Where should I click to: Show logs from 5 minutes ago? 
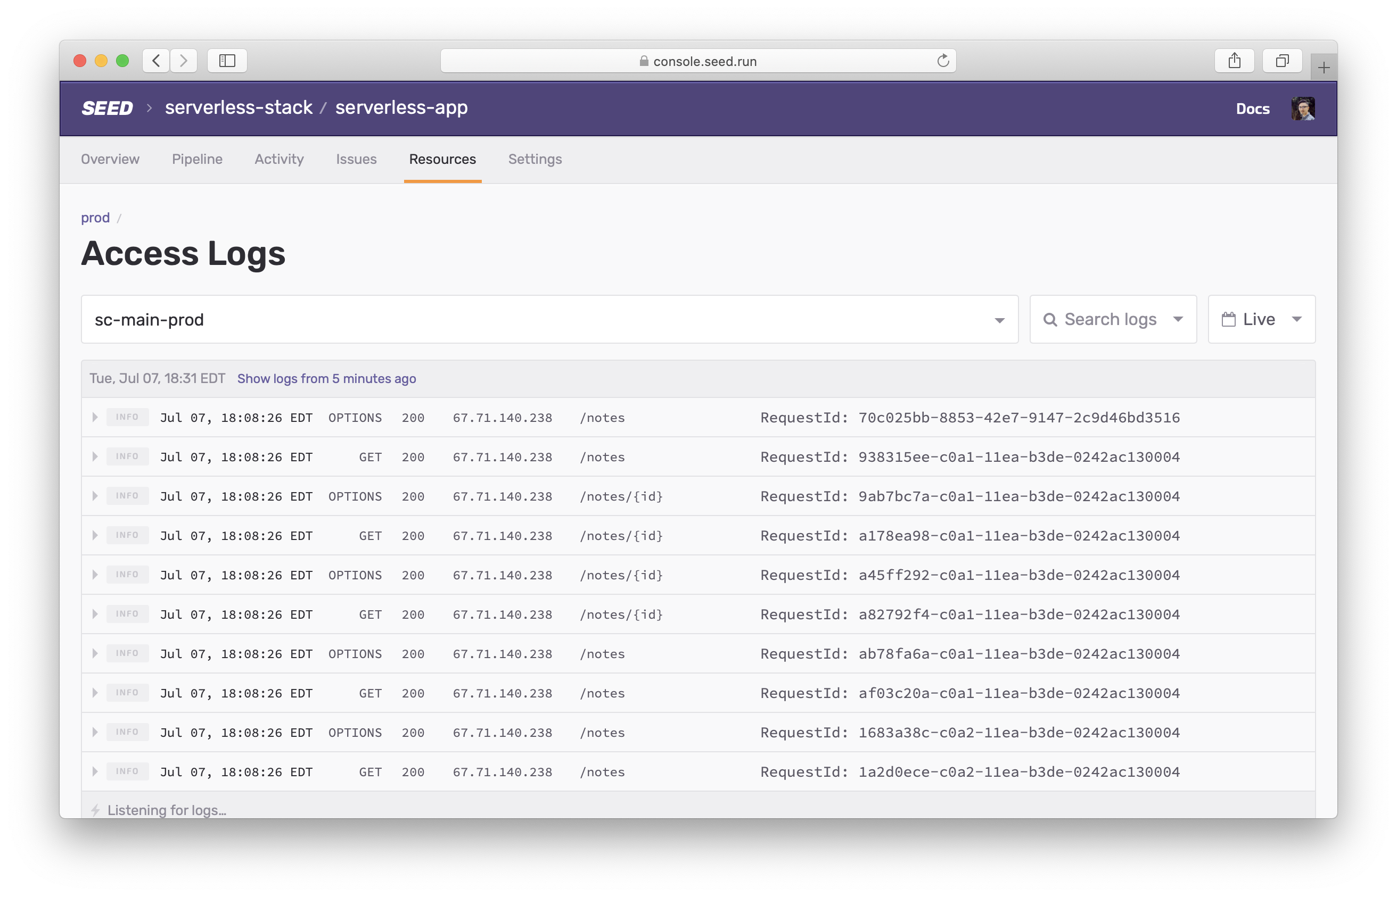point(326,379)
